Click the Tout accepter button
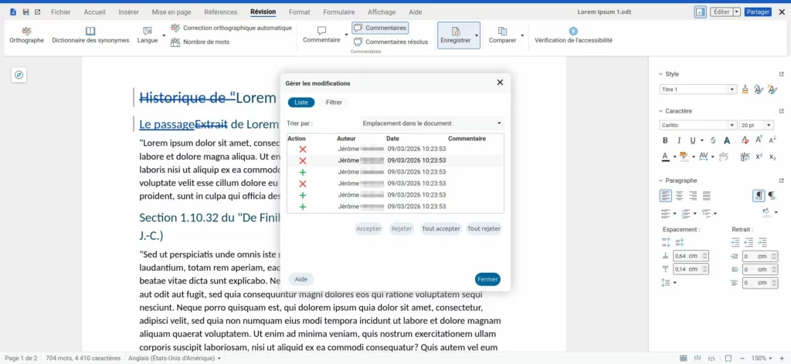 click(x=440, y=228)
